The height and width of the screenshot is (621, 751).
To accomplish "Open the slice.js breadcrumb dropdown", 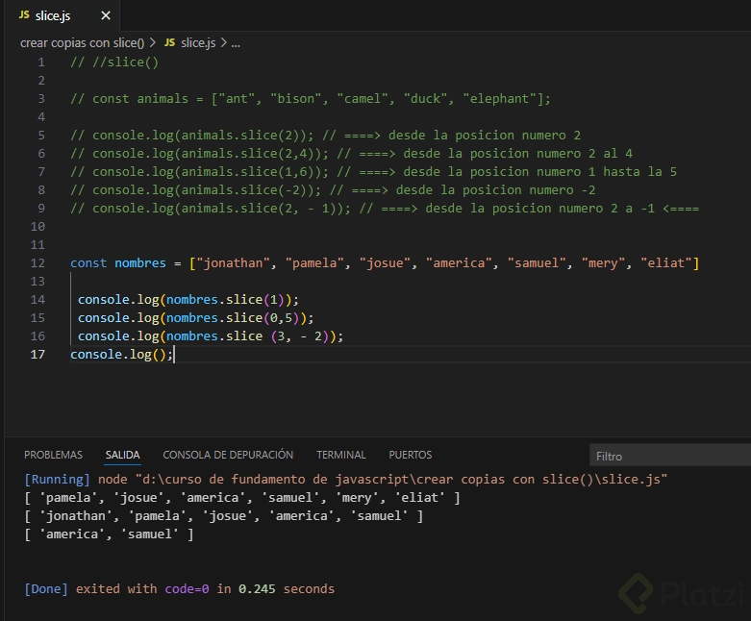I will (200, 43).
